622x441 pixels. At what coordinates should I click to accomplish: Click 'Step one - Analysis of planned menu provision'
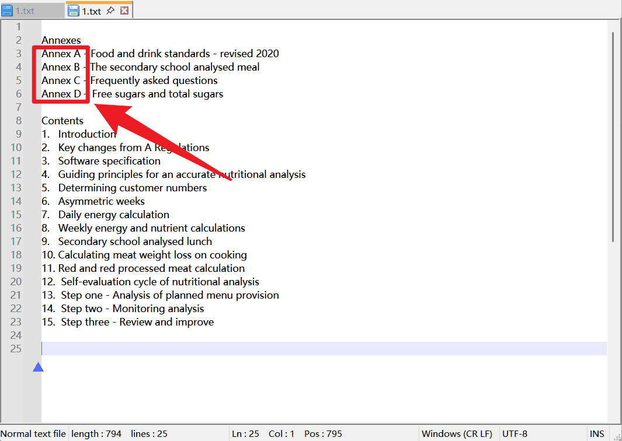(170, 296)
